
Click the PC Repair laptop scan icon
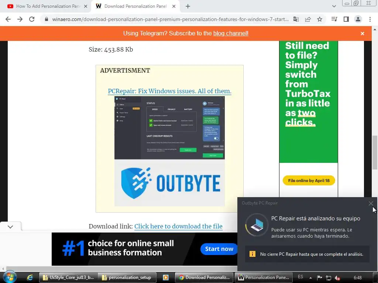coord(257,226)
